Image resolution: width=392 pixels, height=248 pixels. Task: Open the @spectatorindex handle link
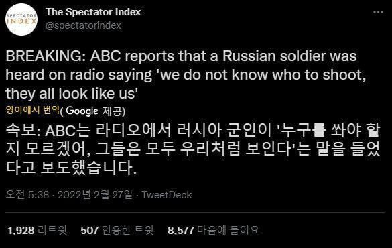pos(84,25)
